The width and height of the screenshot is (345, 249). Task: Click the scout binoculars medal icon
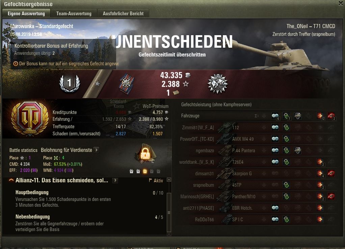[x=218, y=84]
